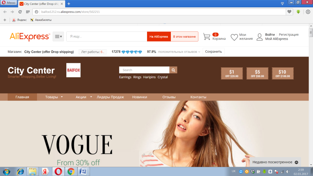The height and width of the screenshot is (176, 313).
Task: Open the Новинки tab
Action: tap(139, 97)
